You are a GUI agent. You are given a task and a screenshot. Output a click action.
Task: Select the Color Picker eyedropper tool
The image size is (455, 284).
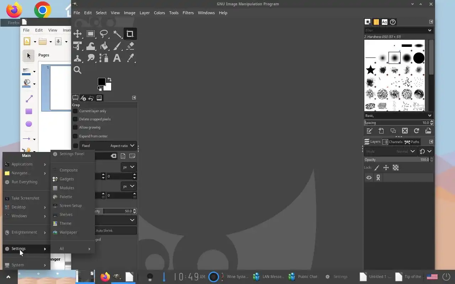click(130, 58)
